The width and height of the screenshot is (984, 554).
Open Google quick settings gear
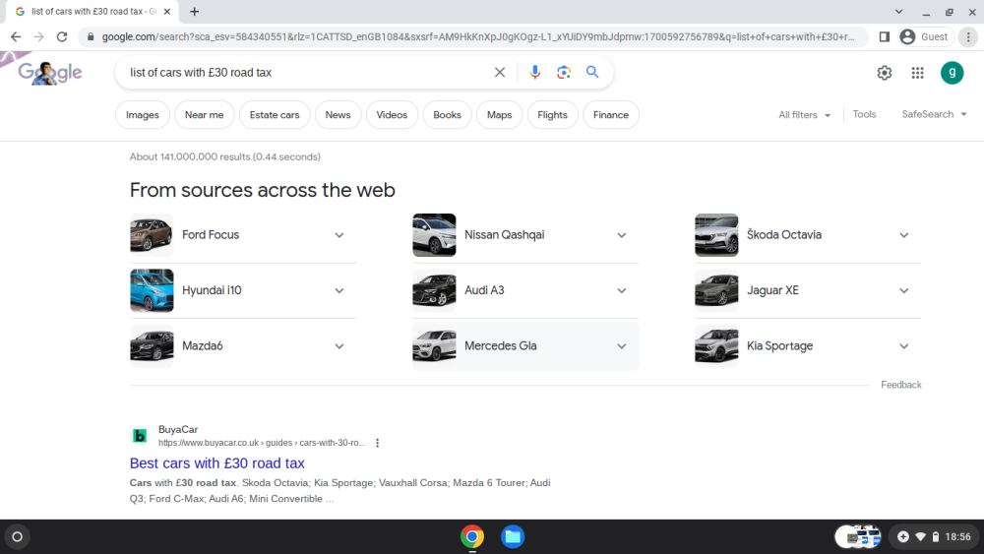coord(885,73)
